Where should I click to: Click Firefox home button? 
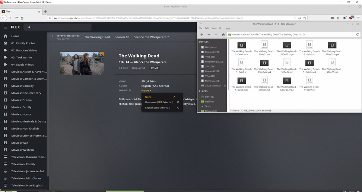(22, 18)
